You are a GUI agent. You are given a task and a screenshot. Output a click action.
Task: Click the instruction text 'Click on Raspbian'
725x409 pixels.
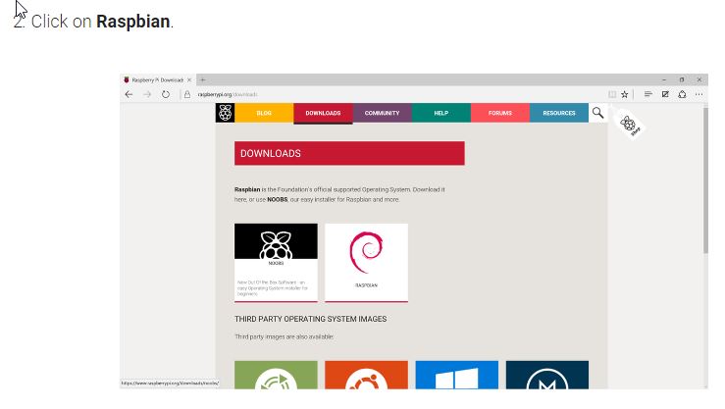click(102, 22)
